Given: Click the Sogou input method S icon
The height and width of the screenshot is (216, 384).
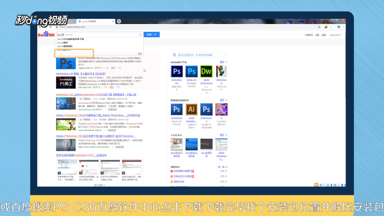Looking at the screenshot, I should (316, 185).
